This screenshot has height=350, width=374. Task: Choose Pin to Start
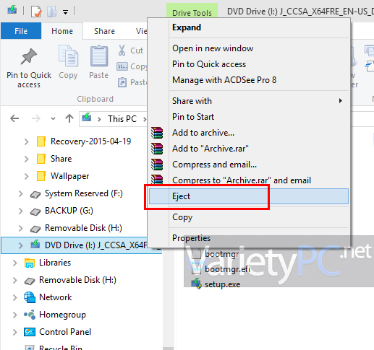coord(249,117)
